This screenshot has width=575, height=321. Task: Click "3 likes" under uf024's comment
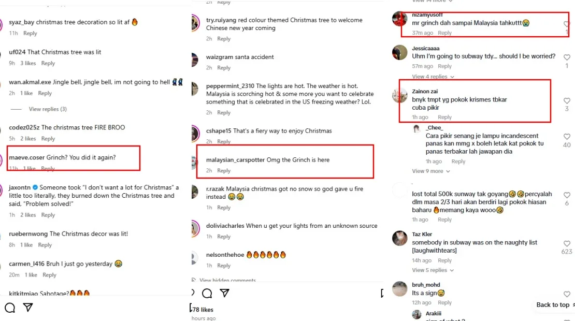coord(28,64)
